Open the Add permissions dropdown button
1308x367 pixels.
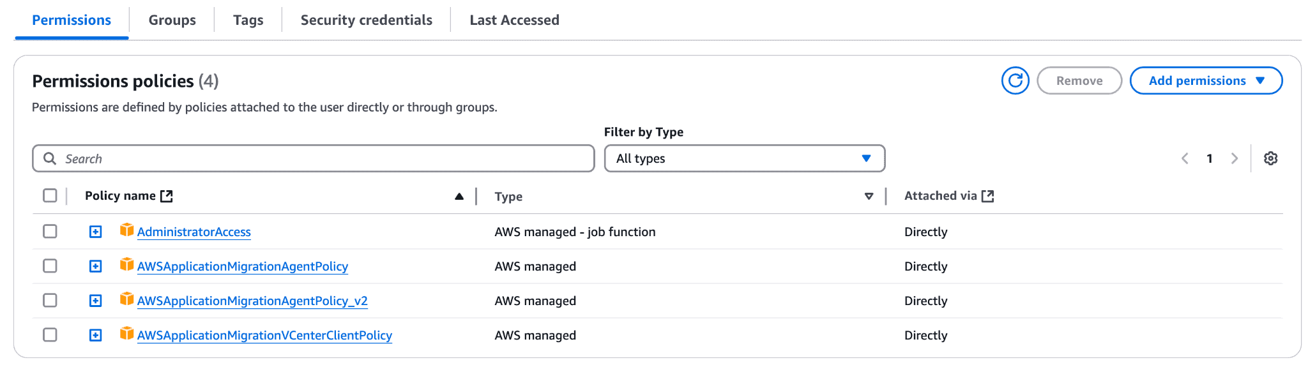(1206, 80)
